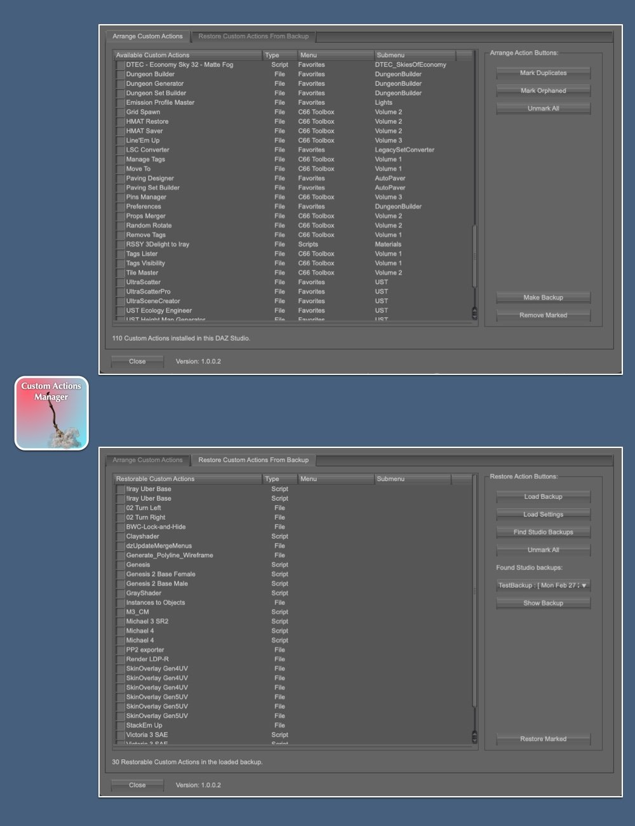The width and height of the screenshot is (635, 826).
Task: Click the Custom Actions Manager product icon
Action: point(51,413)
